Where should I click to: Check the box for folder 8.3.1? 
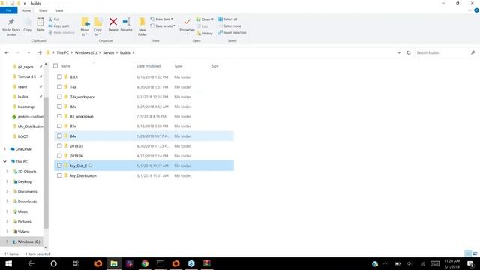(59, 76)
